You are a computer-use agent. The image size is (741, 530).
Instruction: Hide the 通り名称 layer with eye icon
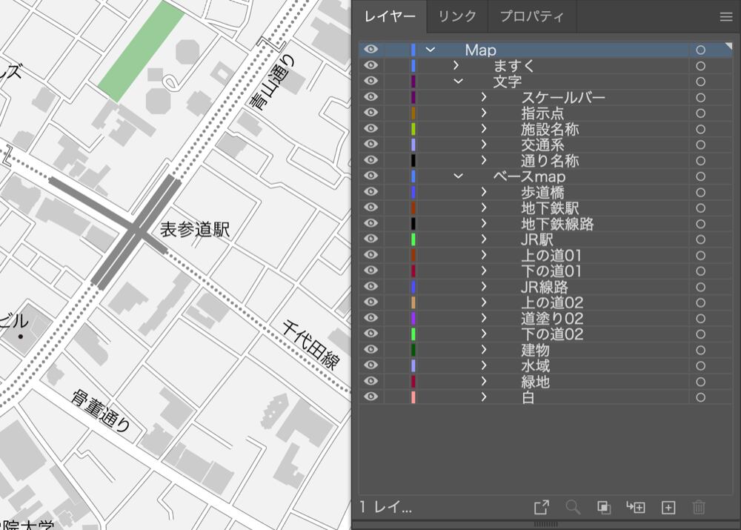tap(371, 160)
